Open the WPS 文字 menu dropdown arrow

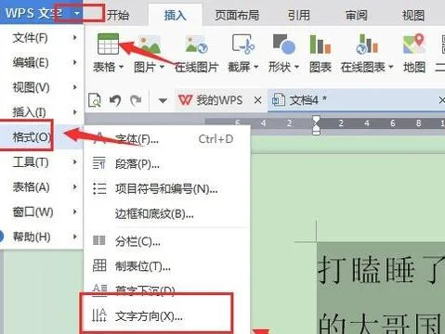pos(77,13)
